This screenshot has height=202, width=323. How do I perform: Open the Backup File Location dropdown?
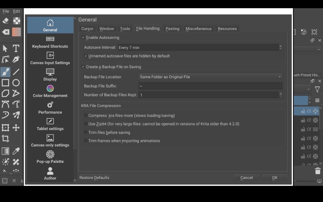tap(210, 77)
